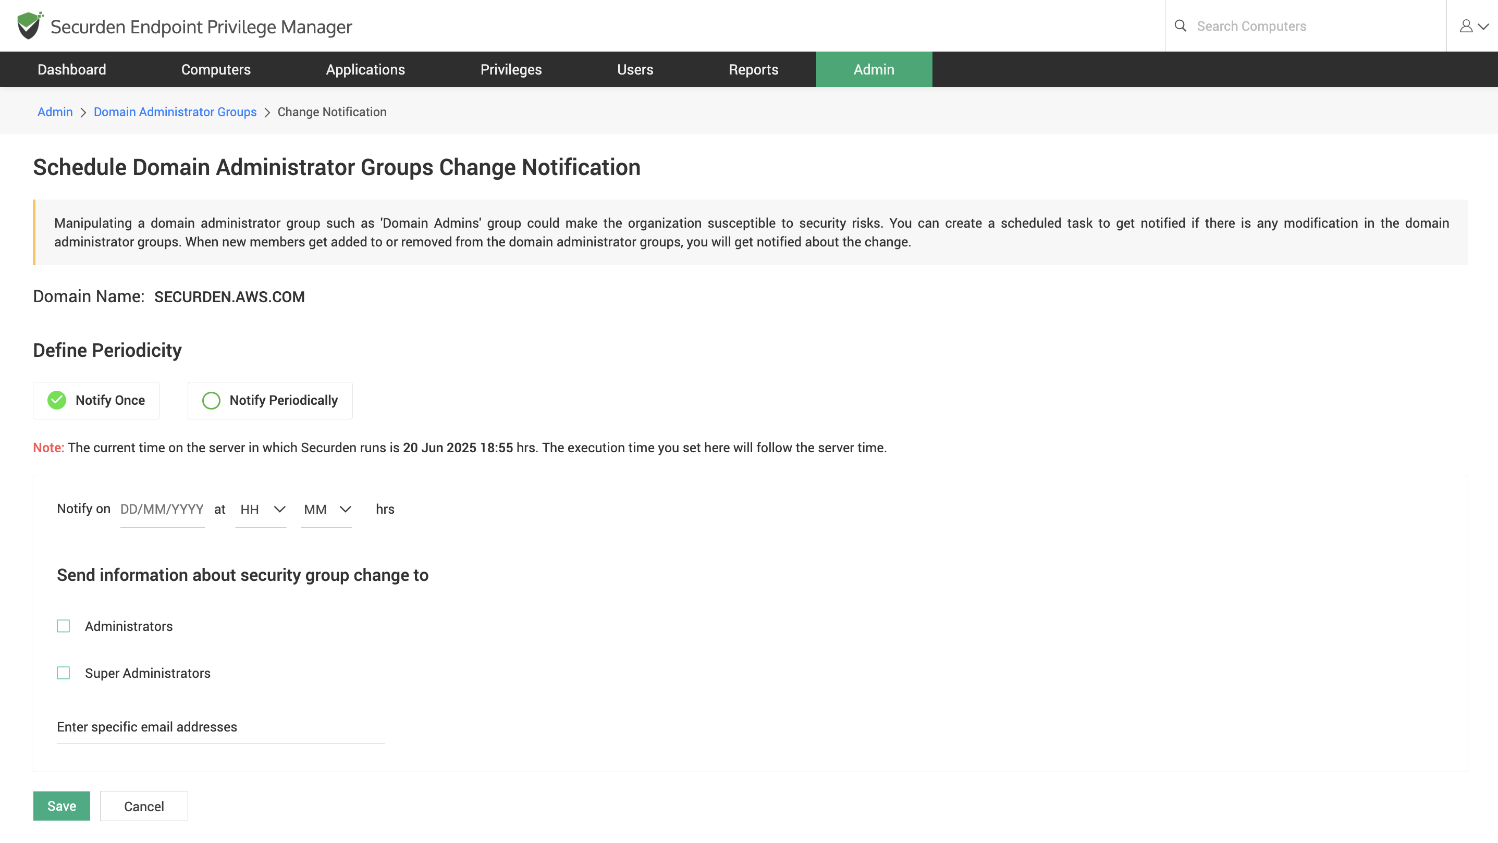The width and height of the screenshot is (1498, 843).
Task: Navigate to the Users tab
Action: click(635, 69)
